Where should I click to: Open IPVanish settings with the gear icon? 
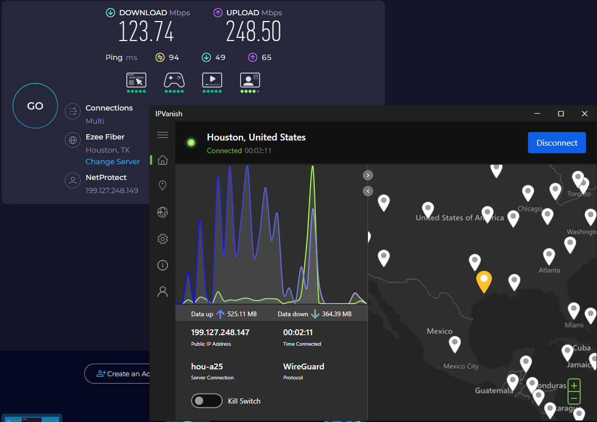163,238
